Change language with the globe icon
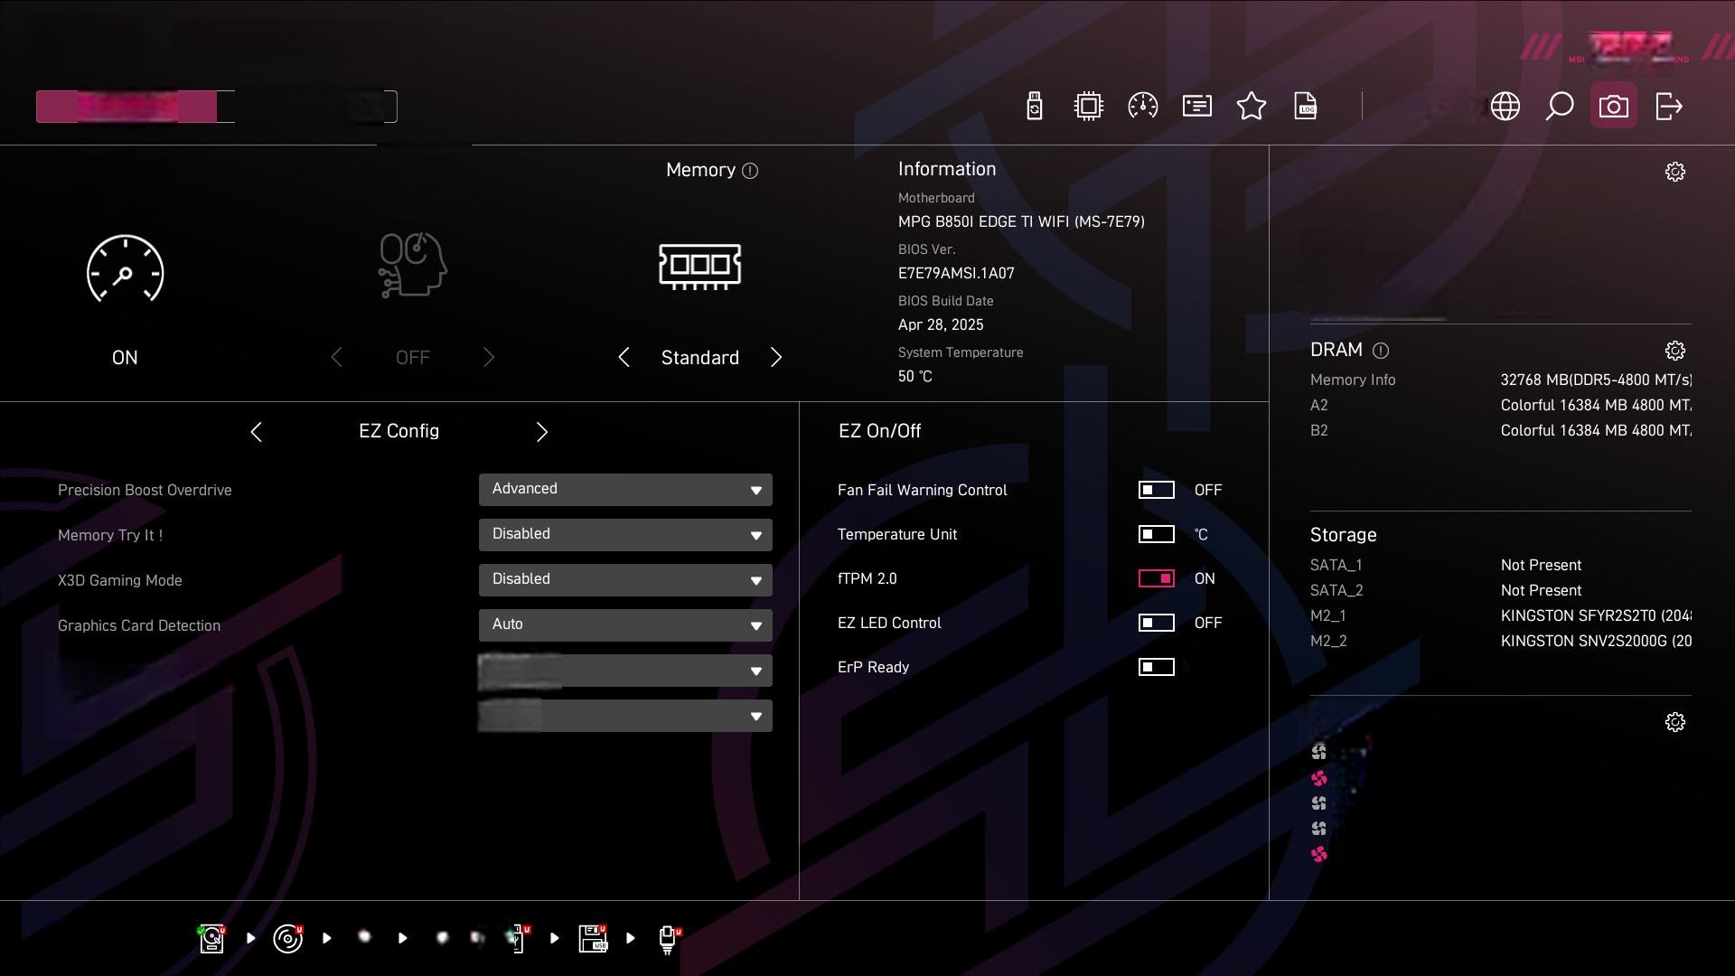The height and width of the screenshot is (976, 1735). 1505,106
